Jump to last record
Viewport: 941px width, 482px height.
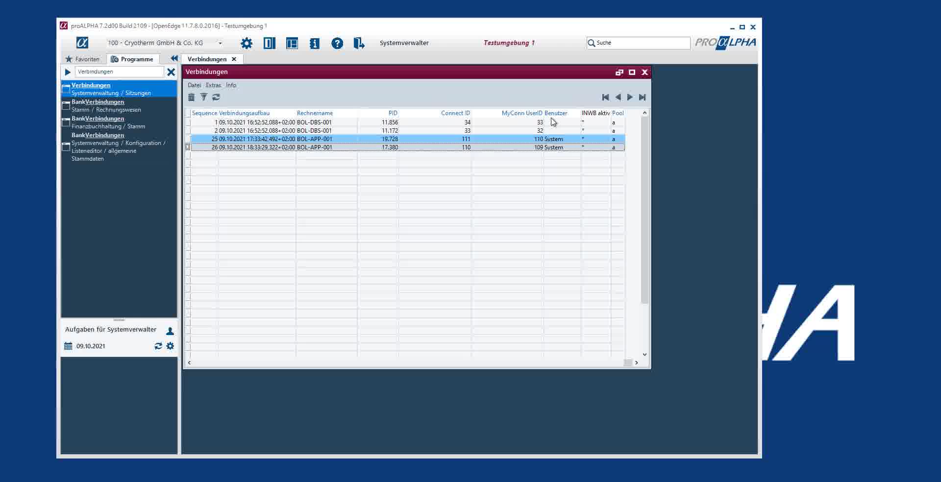pyautogui.click(x=643, y=97)
